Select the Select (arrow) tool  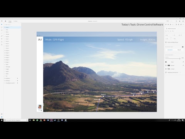(2, 24)
